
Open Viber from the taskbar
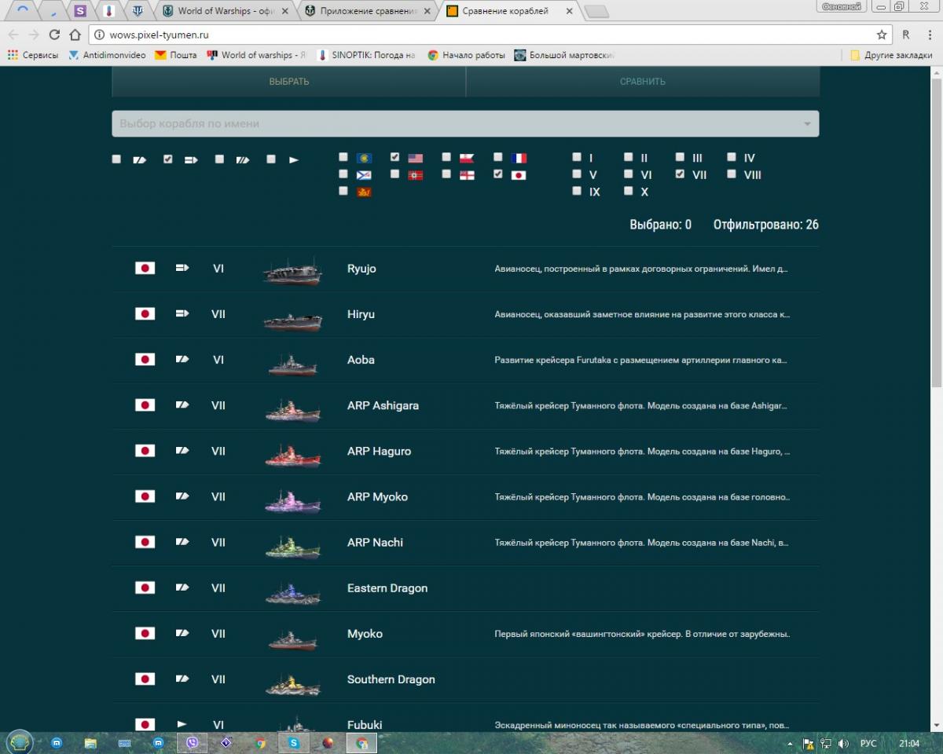click(x=193, y=742)
